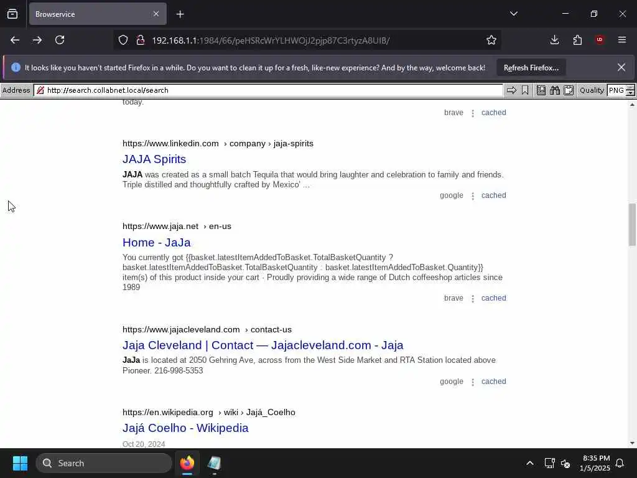Close the Browservice tab
Image resolution: width=637 pixels, height=478 pixels.
click(156, 14)
